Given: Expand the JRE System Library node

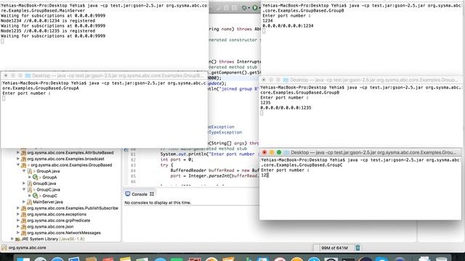Looking at the screenshot, I should pos(12,239).
